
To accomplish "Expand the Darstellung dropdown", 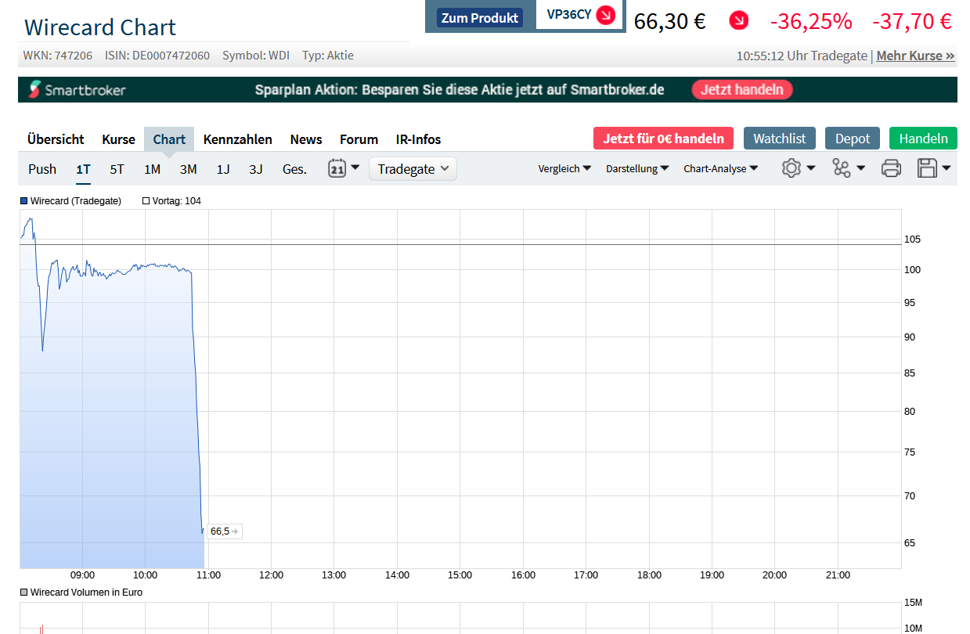I will pos(636,168).
